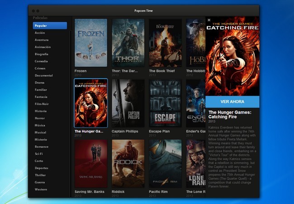Select the Popular category
The width and height of the screenshot is (294, 204).
pyautogui.click(x=50, y=25)
